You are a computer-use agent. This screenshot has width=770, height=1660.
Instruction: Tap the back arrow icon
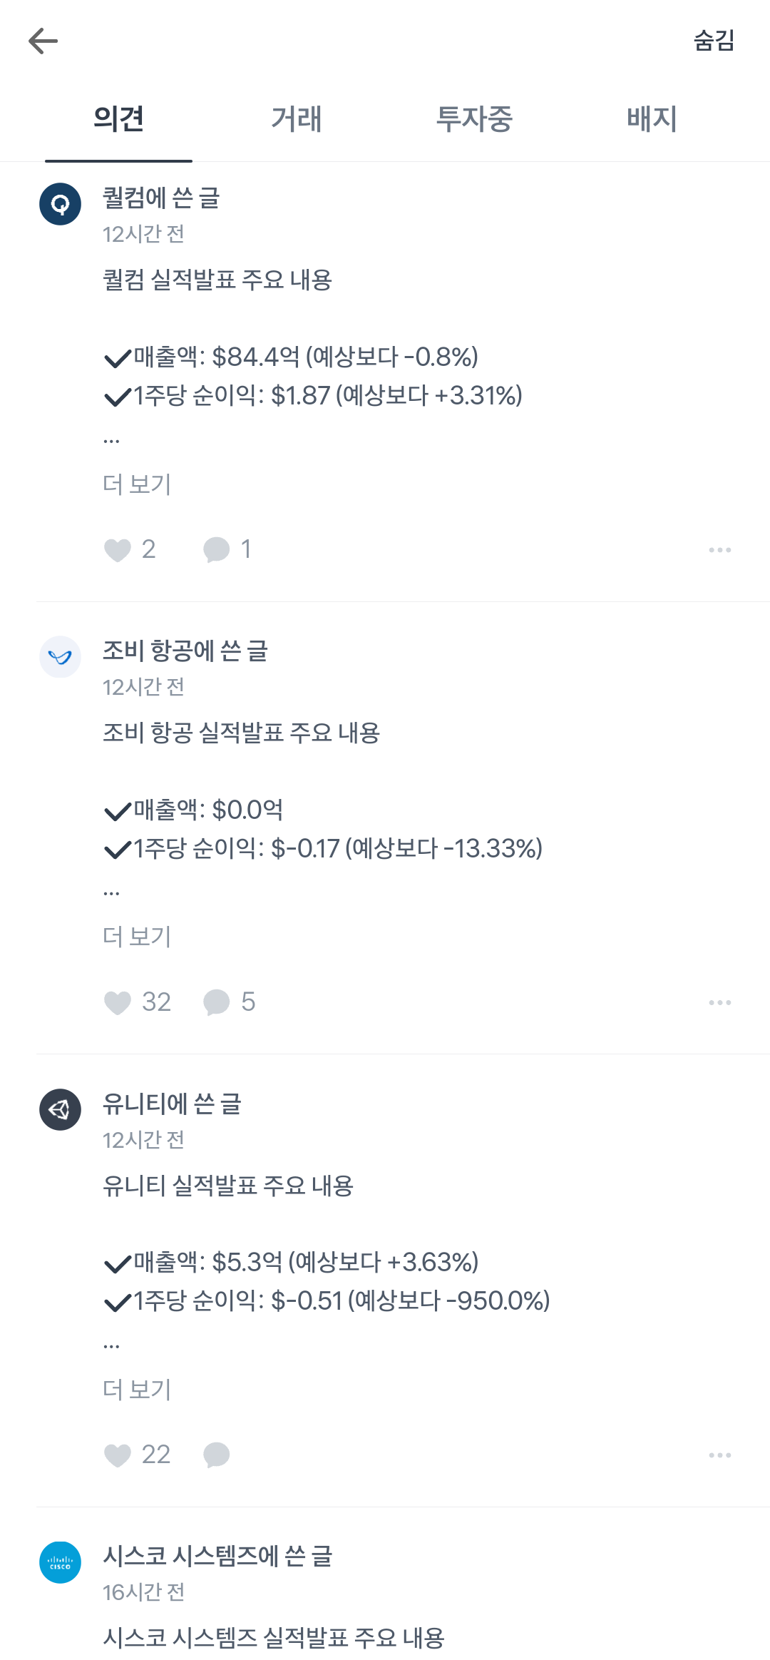point(43,41)
